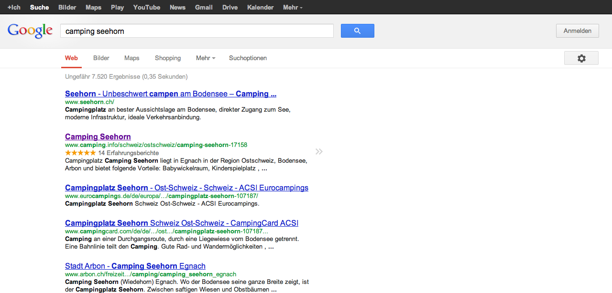The width and height of the screenshot is (612, 293).
Task: Open Gmail from the top navigation bar
Action: (x=204, y=7)
